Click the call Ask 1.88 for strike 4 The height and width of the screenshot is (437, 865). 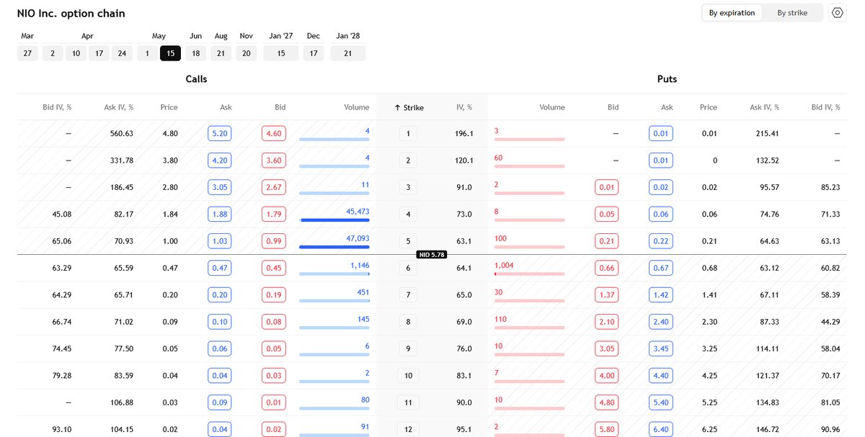click(220, 214)
